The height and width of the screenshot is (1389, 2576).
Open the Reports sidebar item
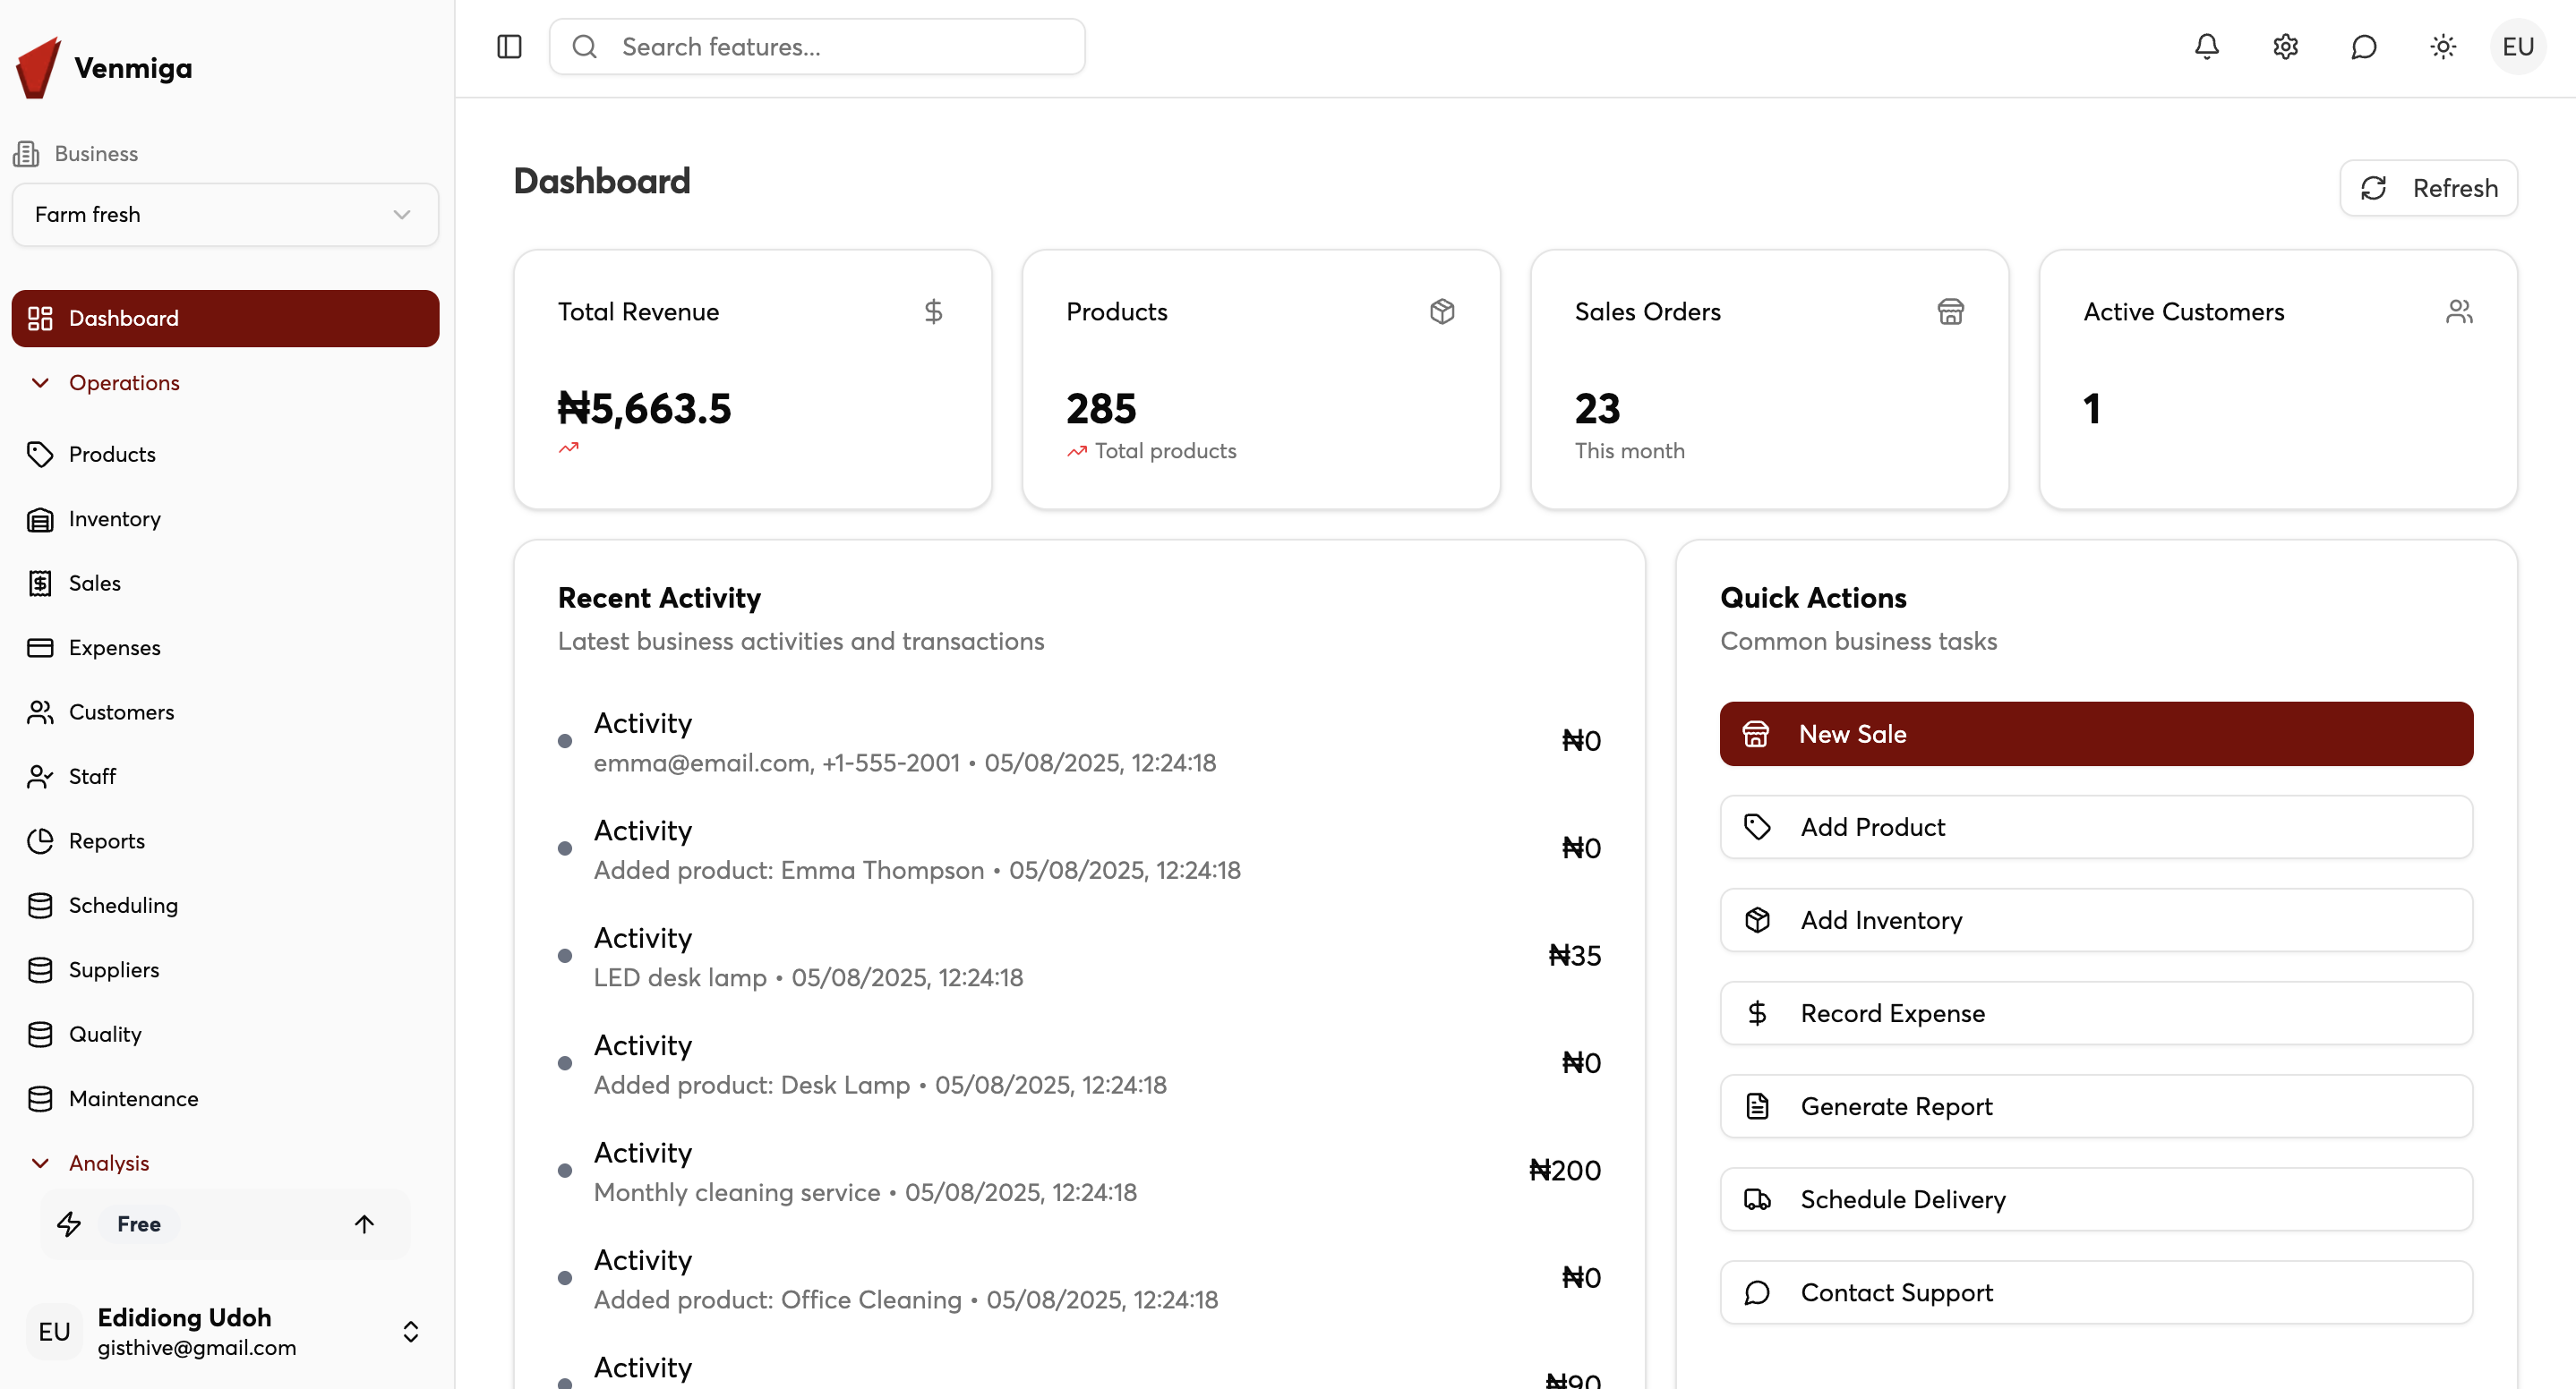106,840
